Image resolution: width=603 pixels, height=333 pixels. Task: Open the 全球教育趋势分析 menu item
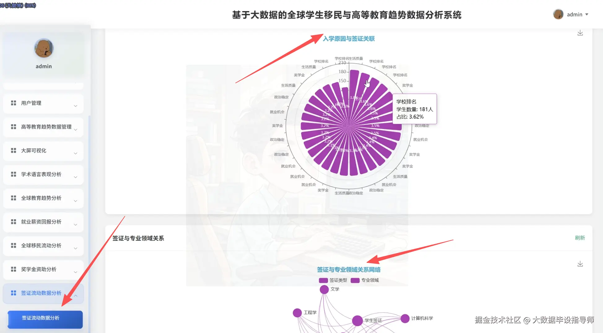pyautogui.click(x=41, y=198)
